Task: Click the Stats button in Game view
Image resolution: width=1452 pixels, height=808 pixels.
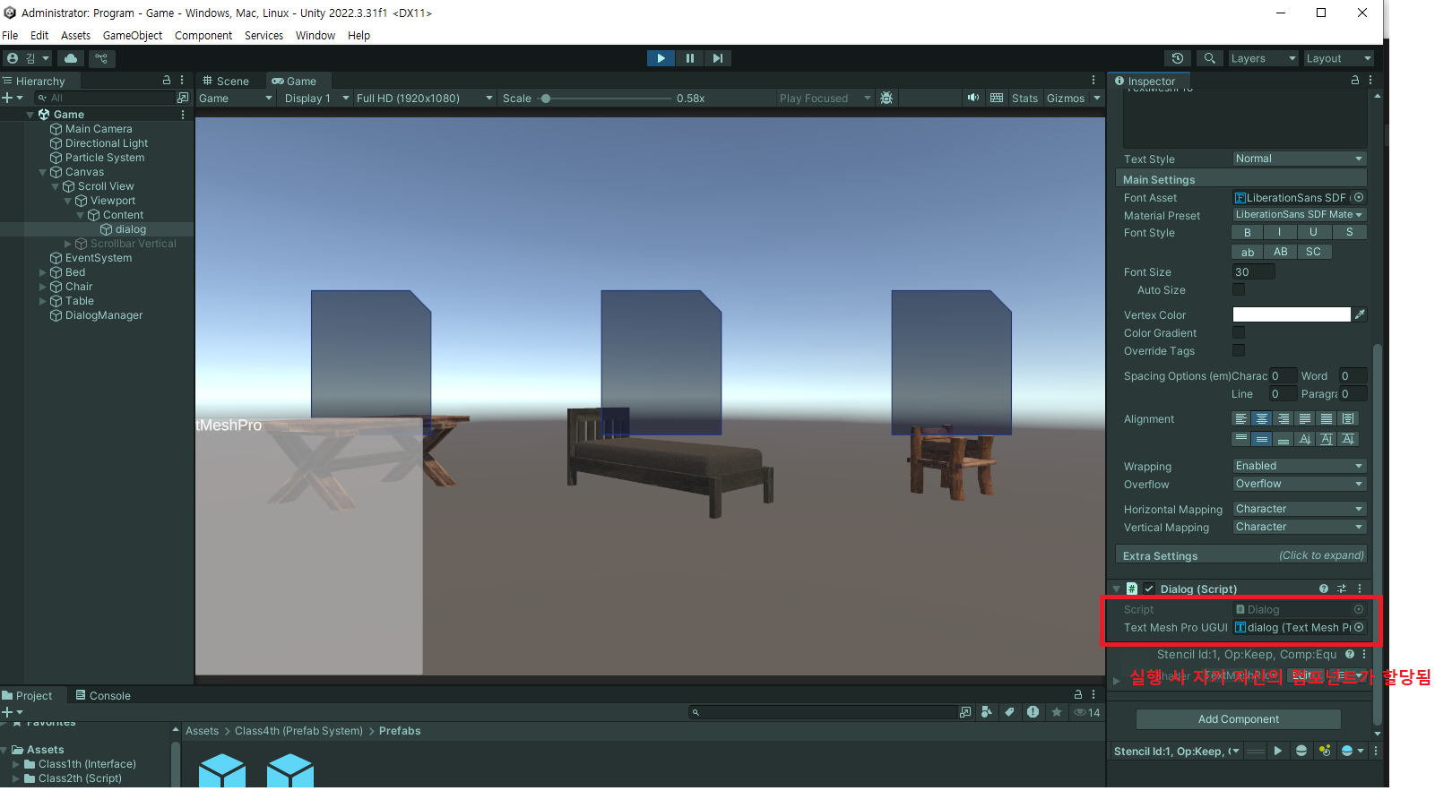Action: click(1024, 98)
